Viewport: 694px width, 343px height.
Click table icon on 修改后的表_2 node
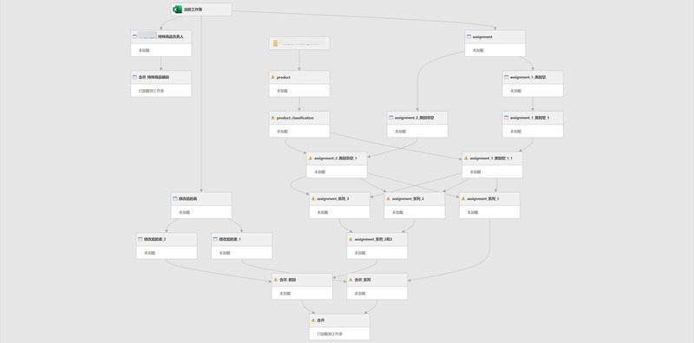click(141, 239)
